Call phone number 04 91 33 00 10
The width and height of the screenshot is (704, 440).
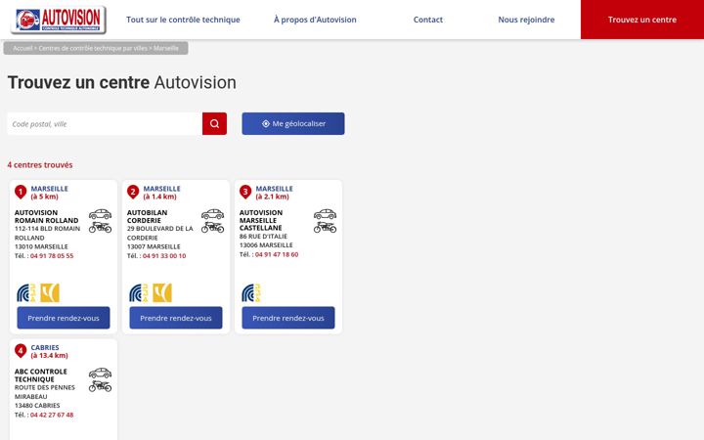(x=164, y=256)
